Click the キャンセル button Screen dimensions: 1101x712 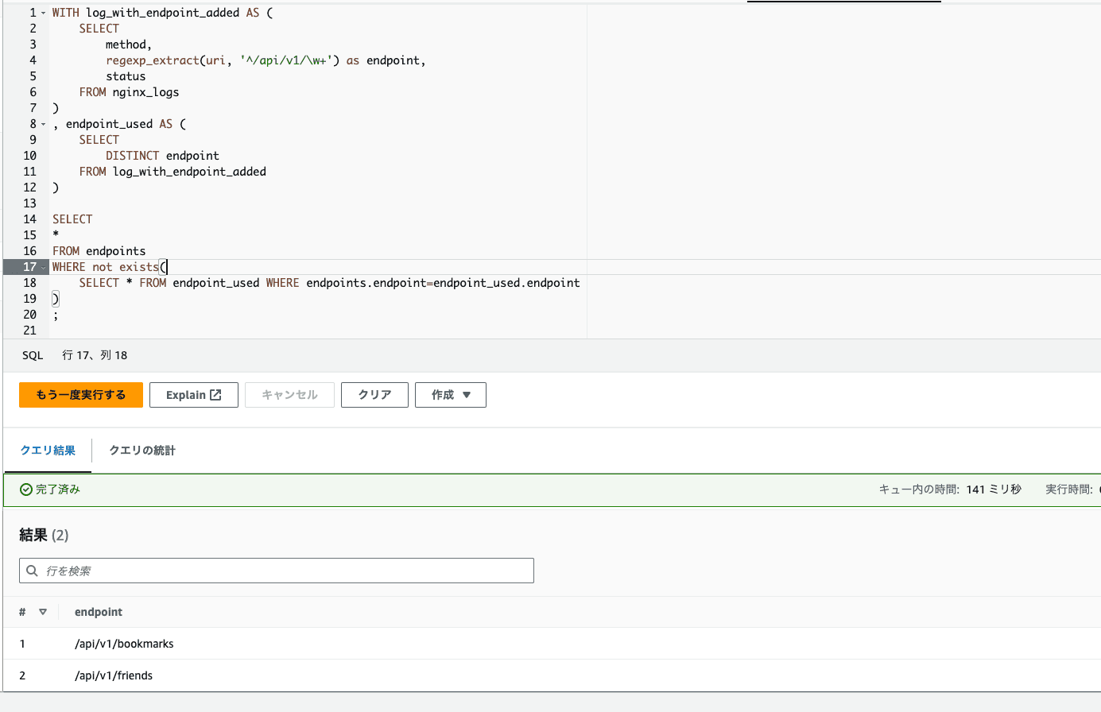(x=289, y=395)
